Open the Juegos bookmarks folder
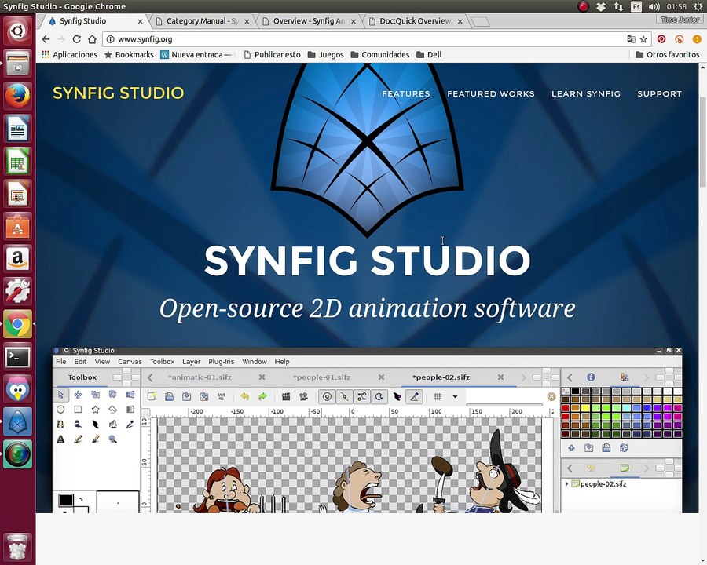Viewport: 707px width, 565px height. click(325, 54)
